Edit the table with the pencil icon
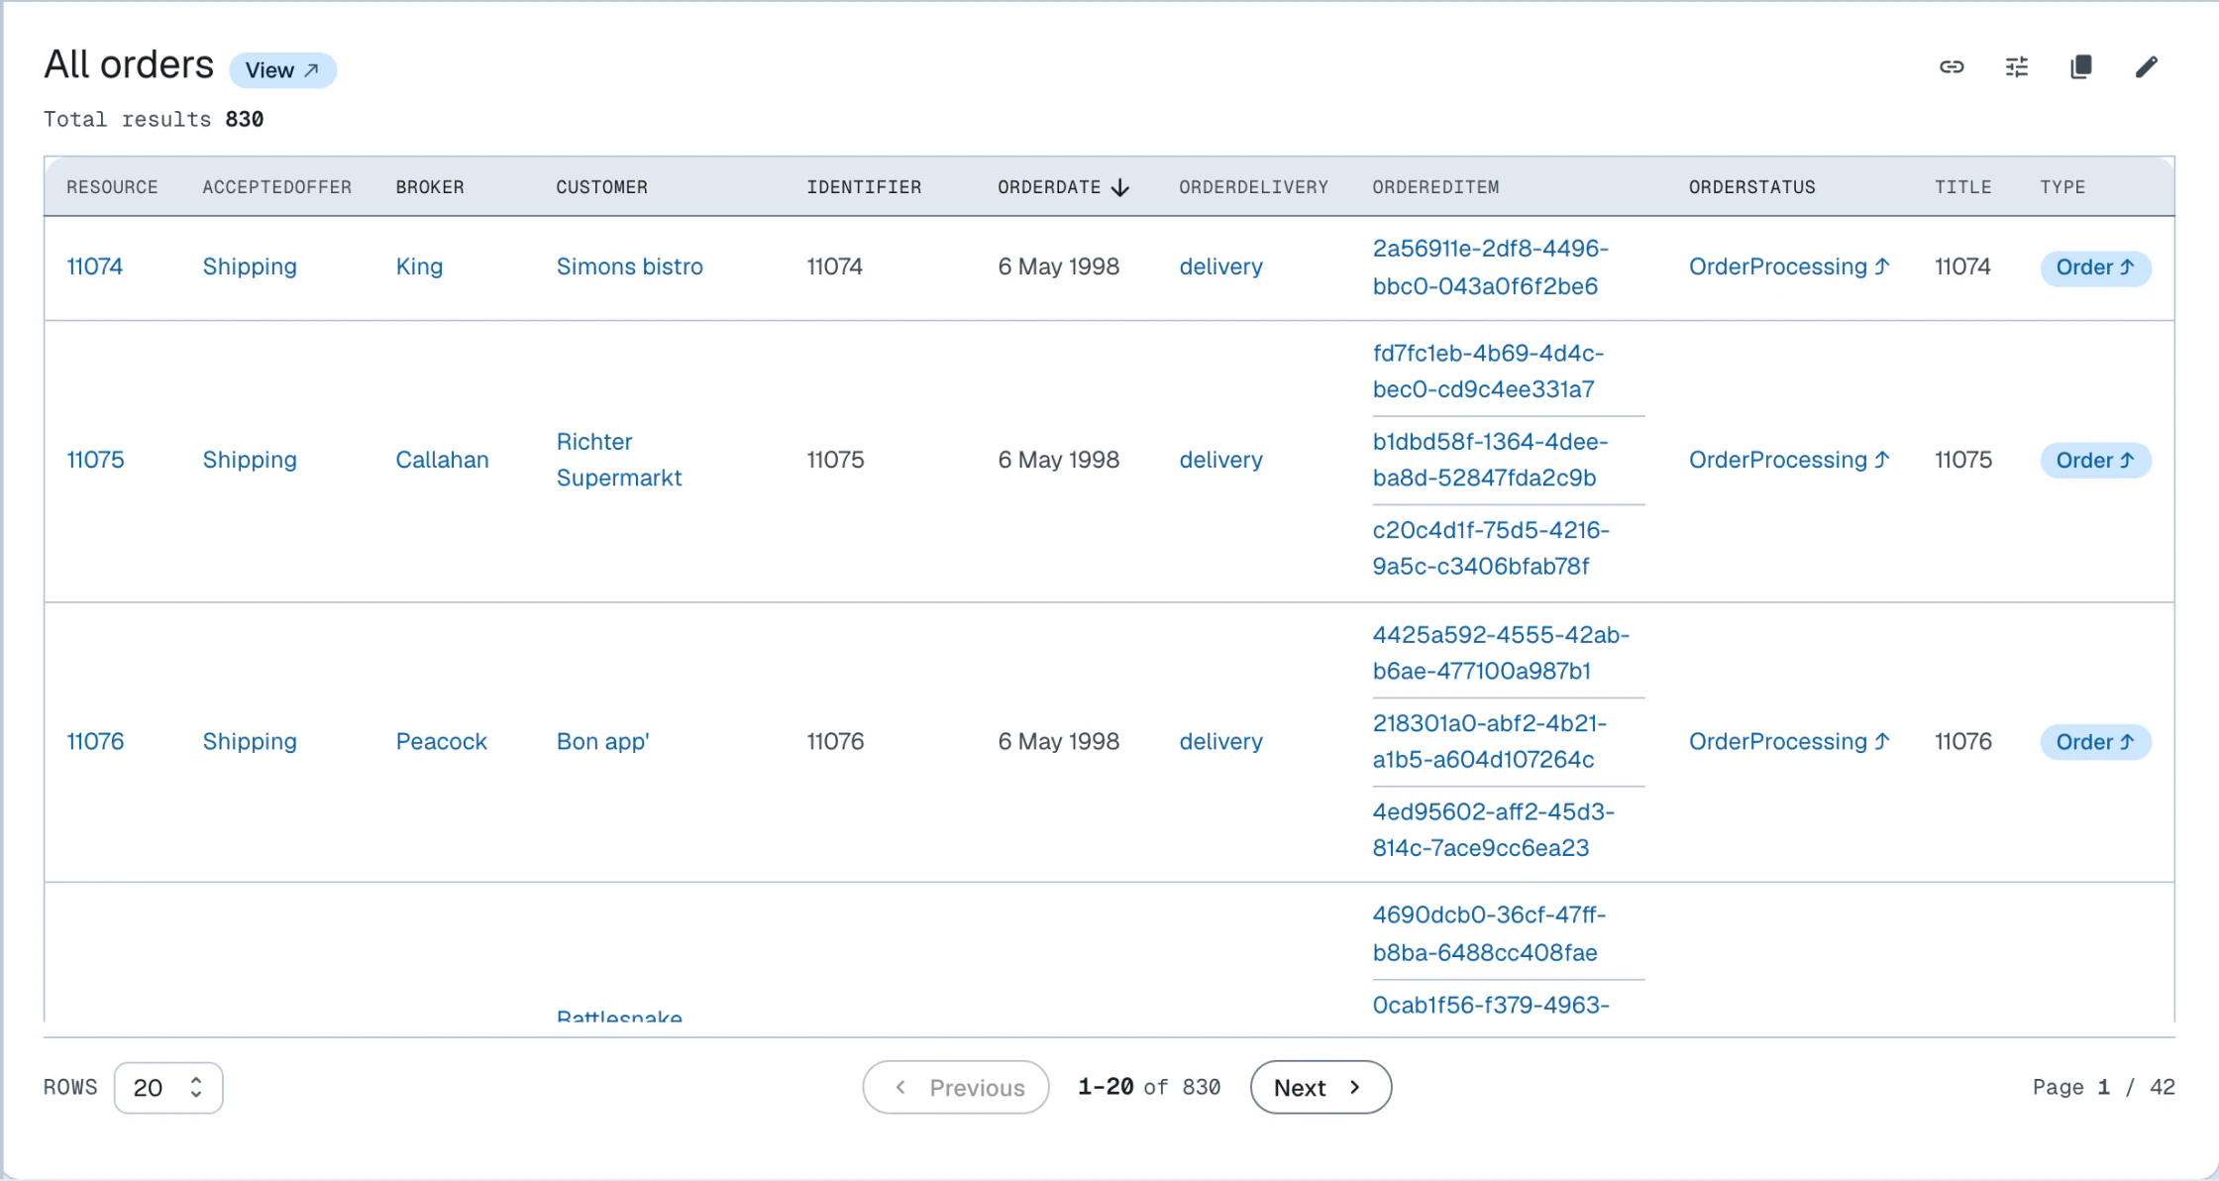The image size is (2219, 1181). 2146,67
